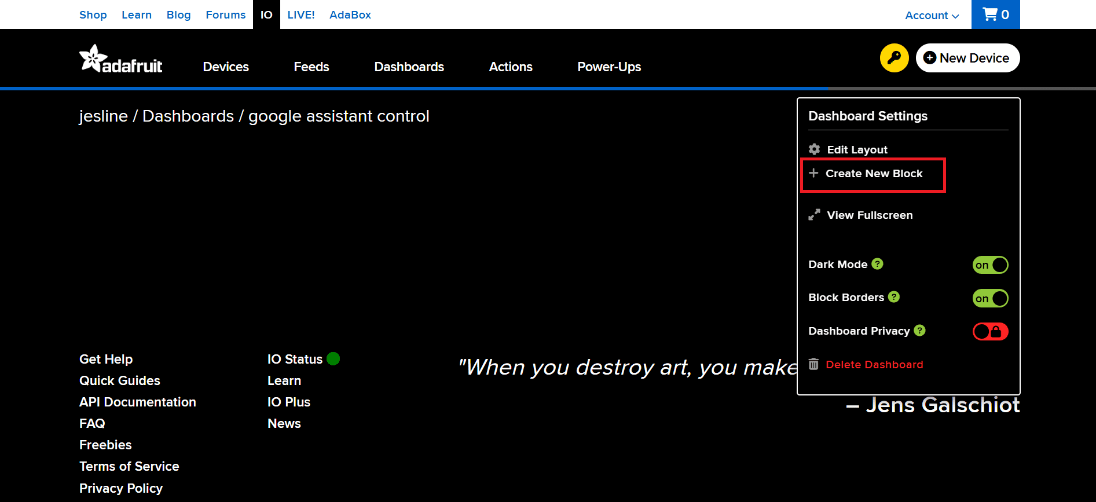The image size is (1096, 502).
Task: Open the Power-Ups navigation item
Action: point(609,67)
